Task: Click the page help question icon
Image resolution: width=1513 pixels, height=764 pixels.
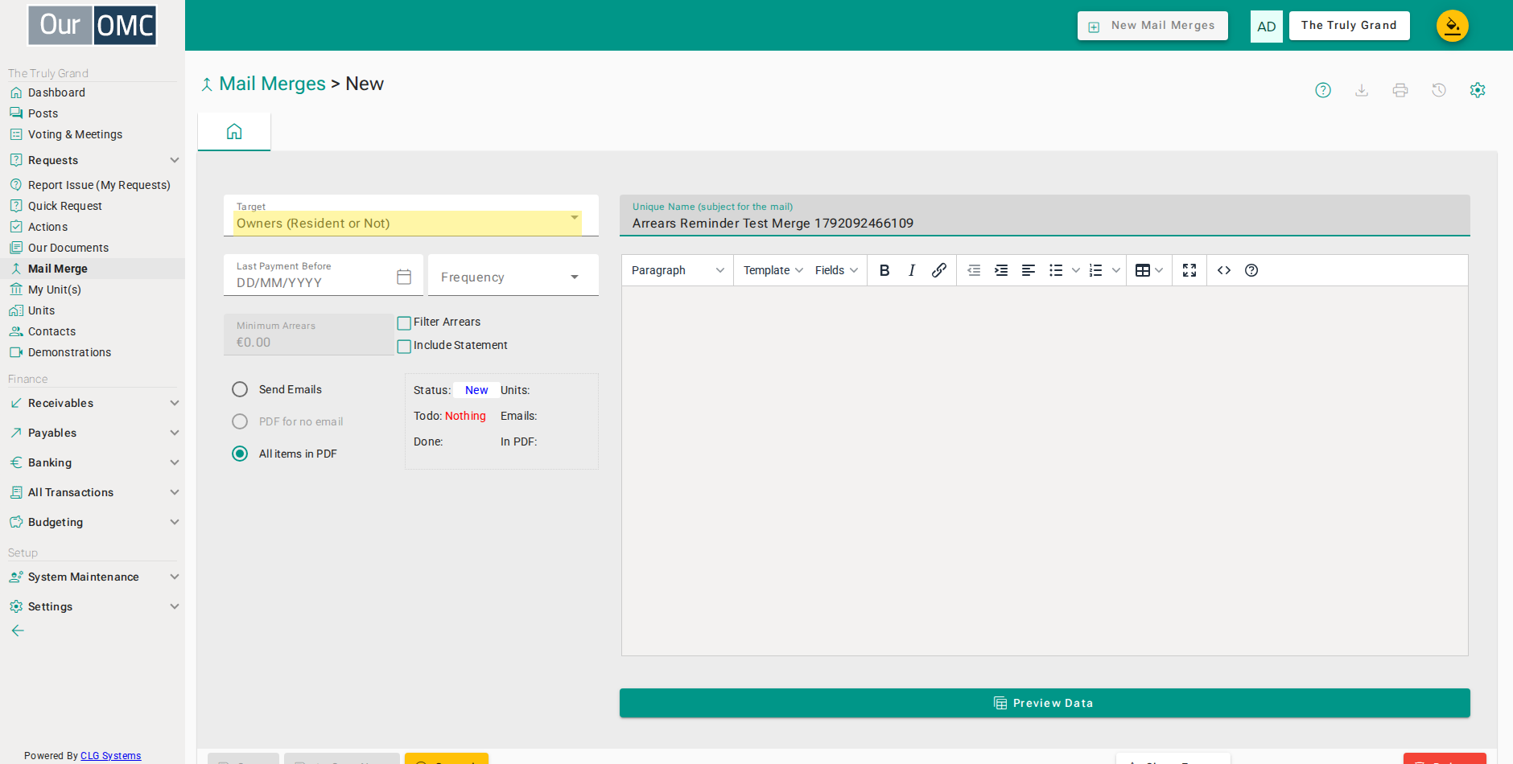Action: coord(1323,90)
